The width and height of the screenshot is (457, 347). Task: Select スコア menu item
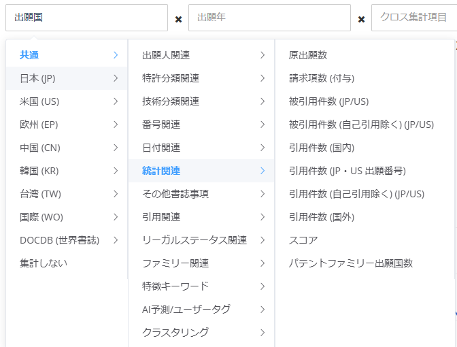303,240
